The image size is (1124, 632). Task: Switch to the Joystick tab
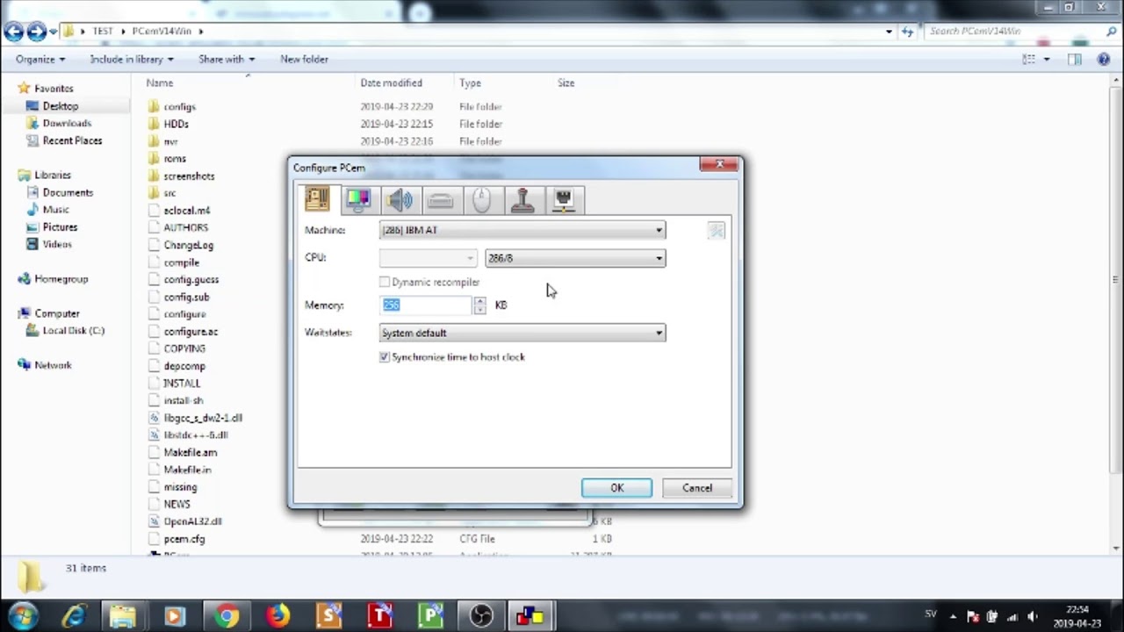coord(523,199)
